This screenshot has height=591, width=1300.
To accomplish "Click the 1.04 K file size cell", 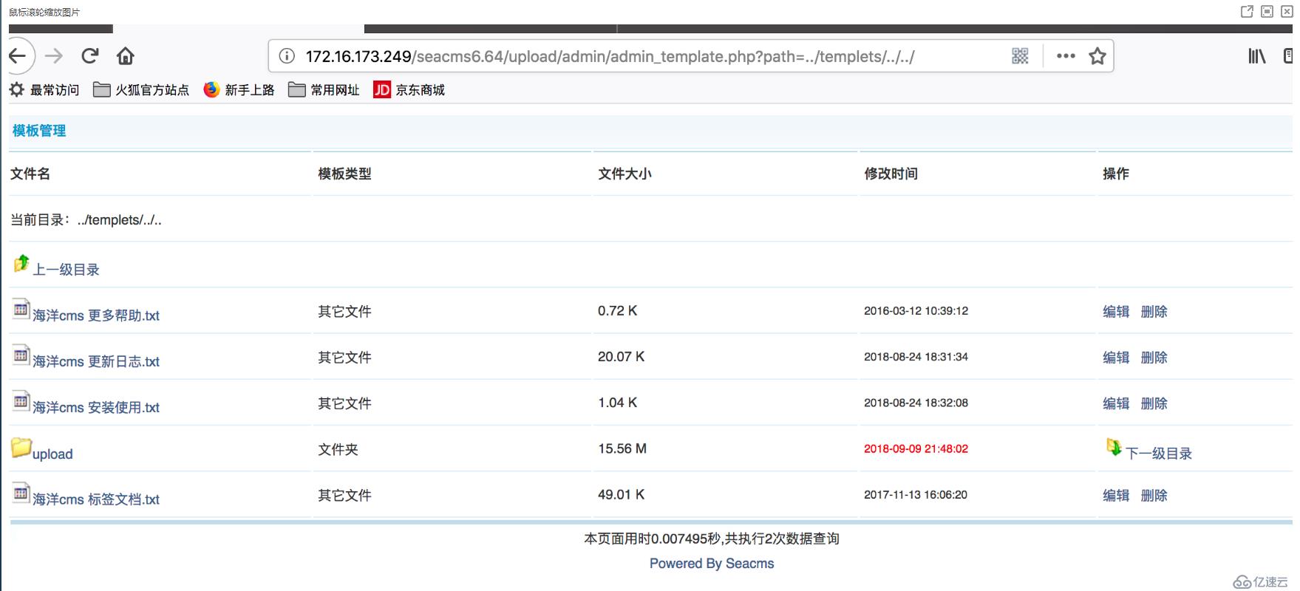I will 617,403.
